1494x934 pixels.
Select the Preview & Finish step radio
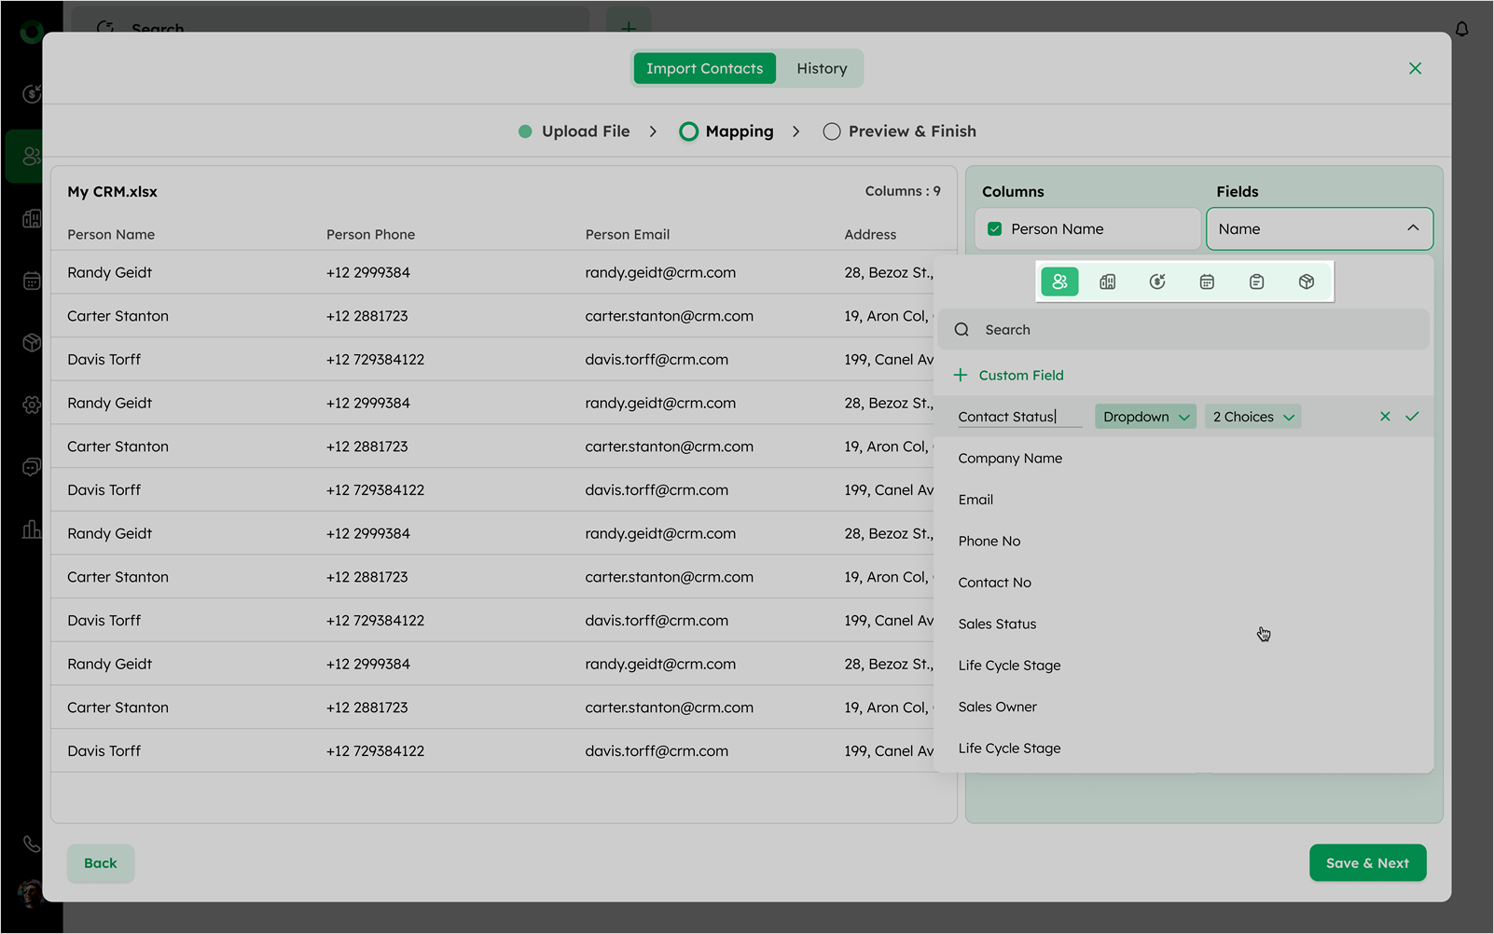pyautogui.click(x=832, y=131)
